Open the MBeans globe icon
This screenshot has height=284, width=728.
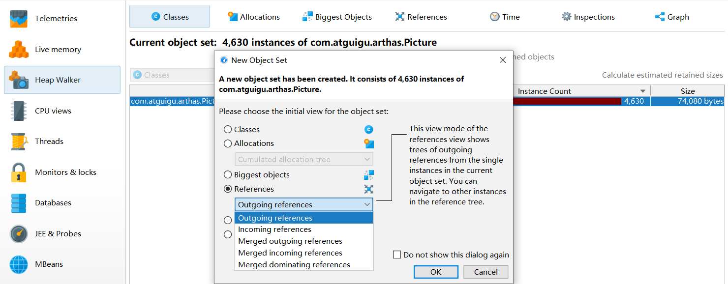[19, 264]
